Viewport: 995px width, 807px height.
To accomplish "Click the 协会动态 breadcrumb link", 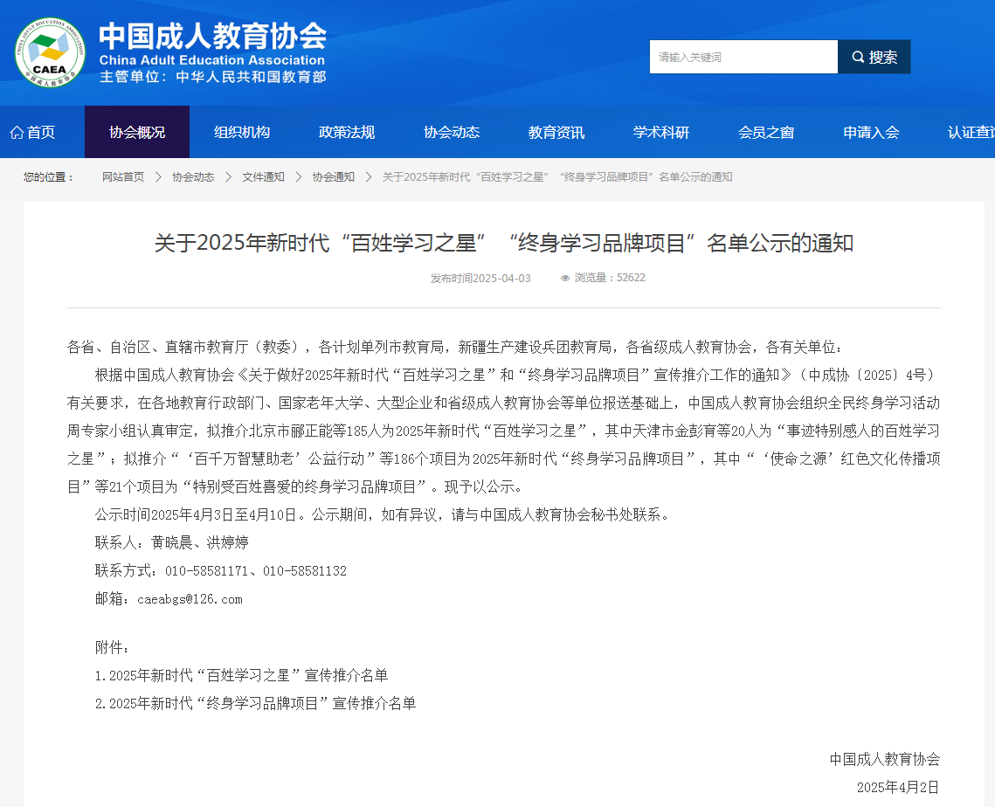I will coord(193,177).
